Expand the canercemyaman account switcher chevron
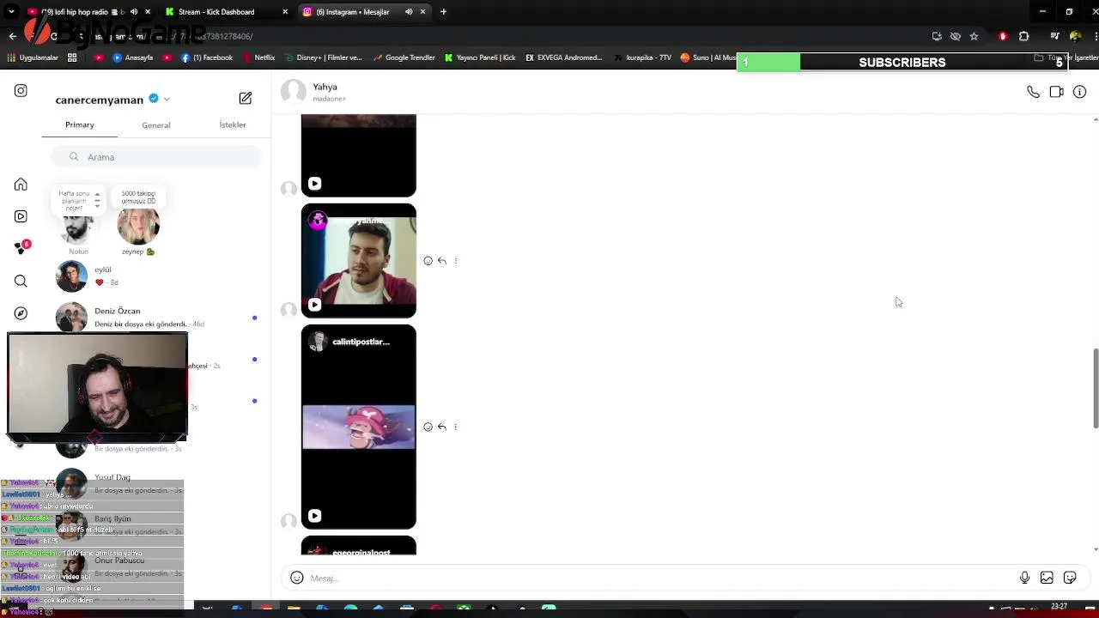 [x=167, y=100]
